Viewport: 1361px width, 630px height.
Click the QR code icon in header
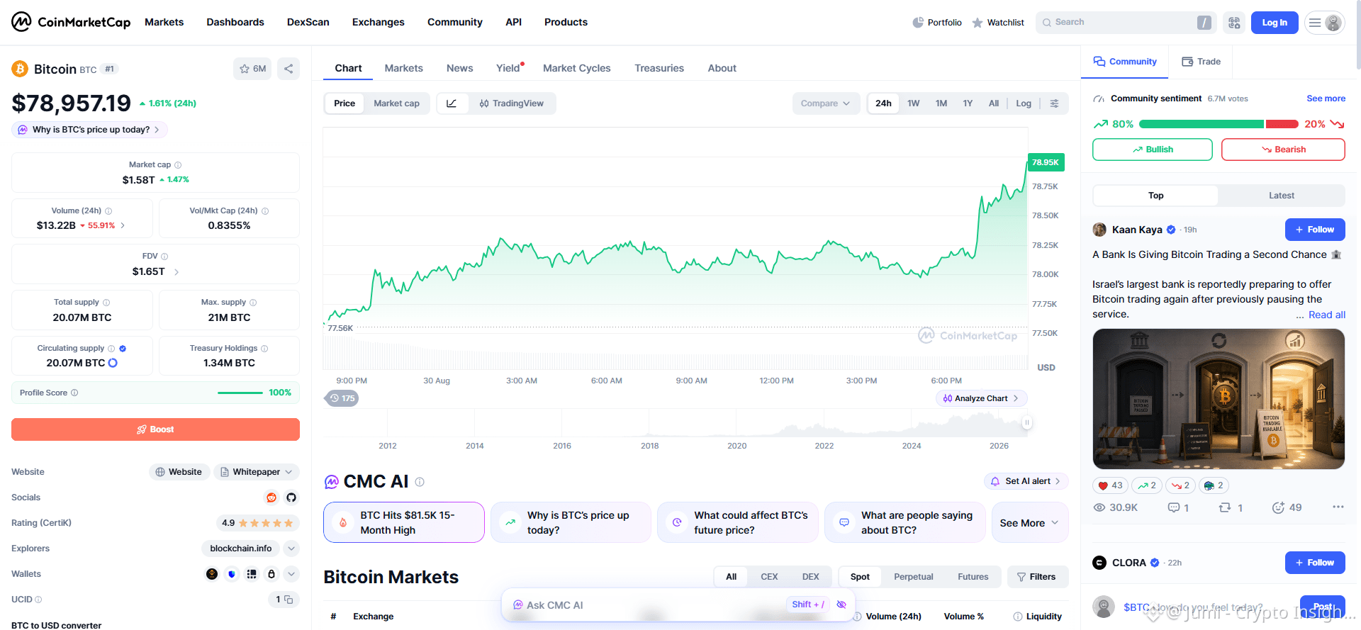(x=1234, y=23)
